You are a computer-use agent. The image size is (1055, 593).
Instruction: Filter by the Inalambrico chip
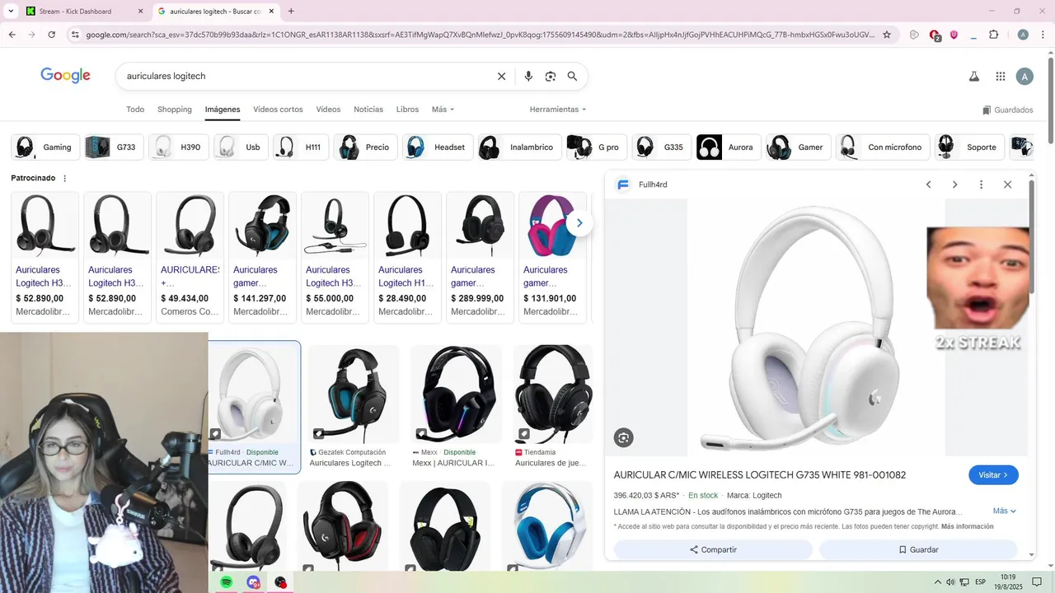520,147
